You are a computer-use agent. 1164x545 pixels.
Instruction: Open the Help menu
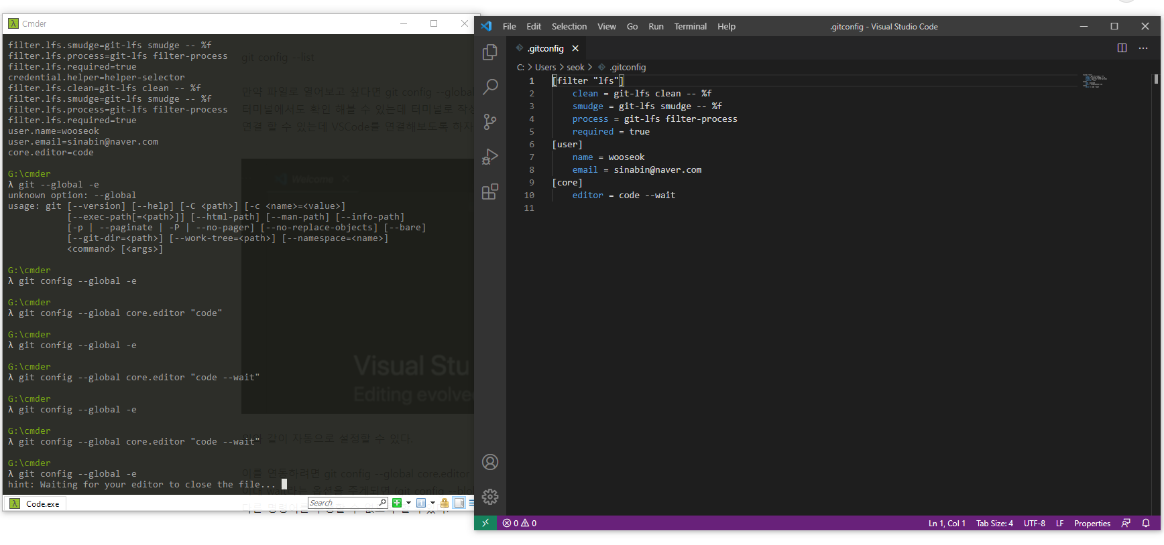(x=726, y=26)
